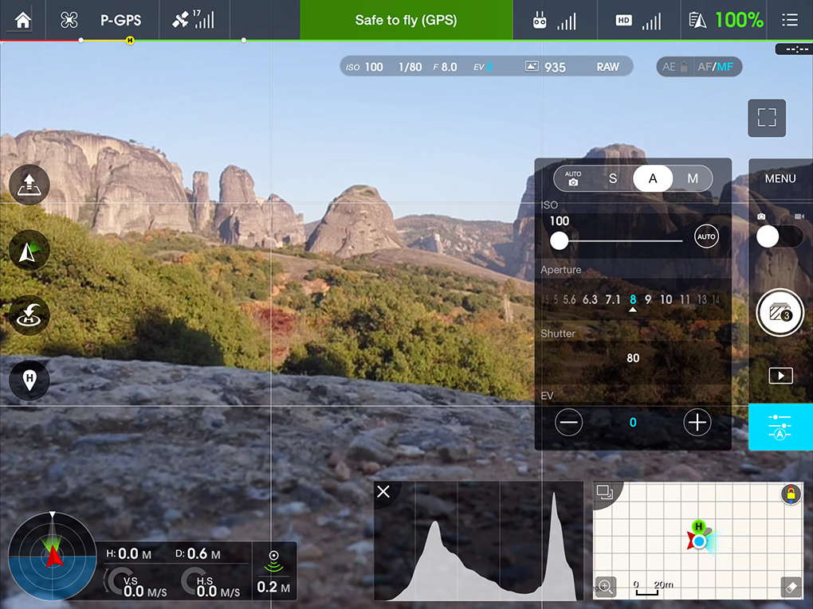Open the HD video link signal icon

(638, 20)
